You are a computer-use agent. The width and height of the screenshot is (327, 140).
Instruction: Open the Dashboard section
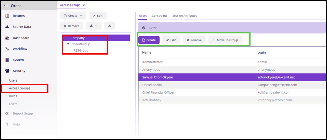pos(21,38)
